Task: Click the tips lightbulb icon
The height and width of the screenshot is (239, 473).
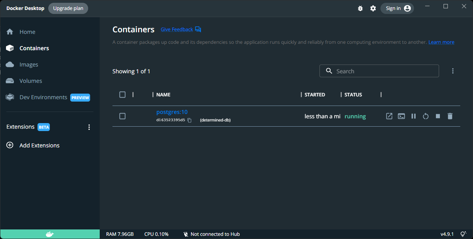Action: [463, 234]
